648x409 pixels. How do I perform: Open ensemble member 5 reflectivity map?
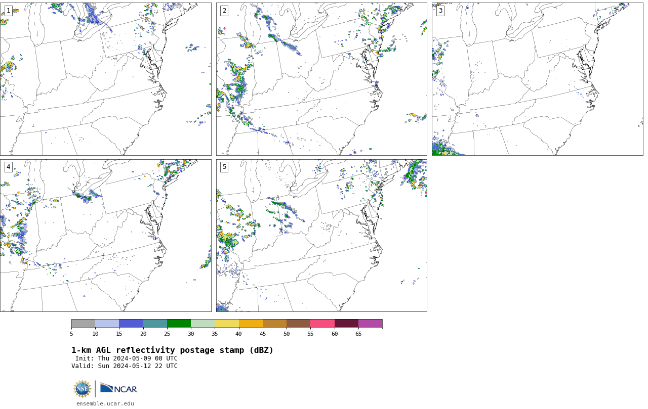click(x=321, y=236)
